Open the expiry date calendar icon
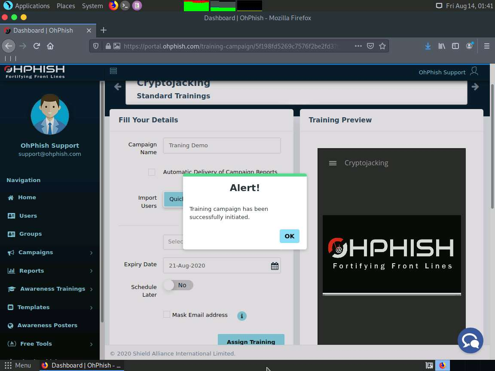Screen dimensions: 495x371 point(275,266)
